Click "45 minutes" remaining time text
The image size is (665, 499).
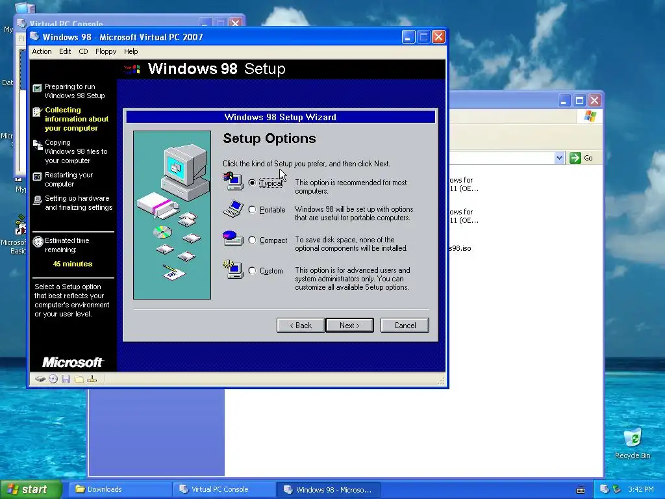(x=73, y=264)
